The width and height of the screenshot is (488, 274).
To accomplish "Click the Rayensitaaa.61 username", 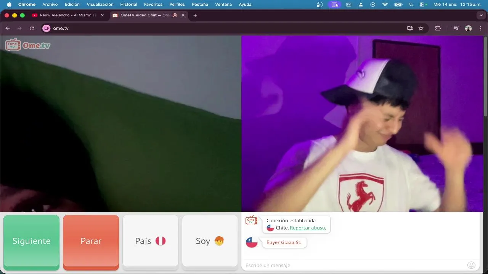I will coord(284,242).
